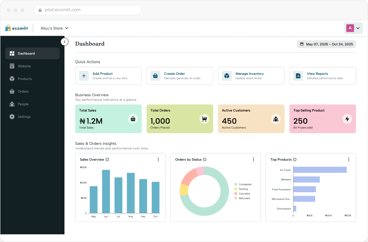Click the Add Product quick action

coord(108,76)
